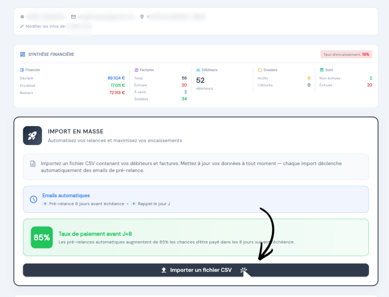Click the upload arrow icon on the import button
389x297 pixels.
click(x=164, y=270)
